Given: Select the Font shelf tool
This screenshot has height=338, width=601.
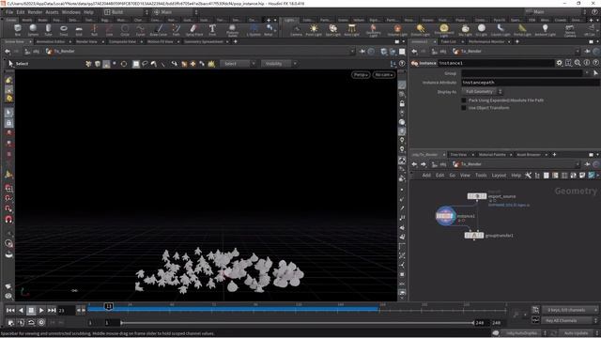Looking at the screenshot, I should click(212, 29).
